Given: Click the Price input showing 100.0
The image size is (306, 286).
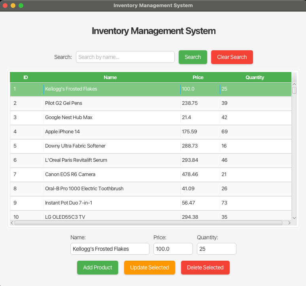Looking at the screenshot, I should pos(173,249).
